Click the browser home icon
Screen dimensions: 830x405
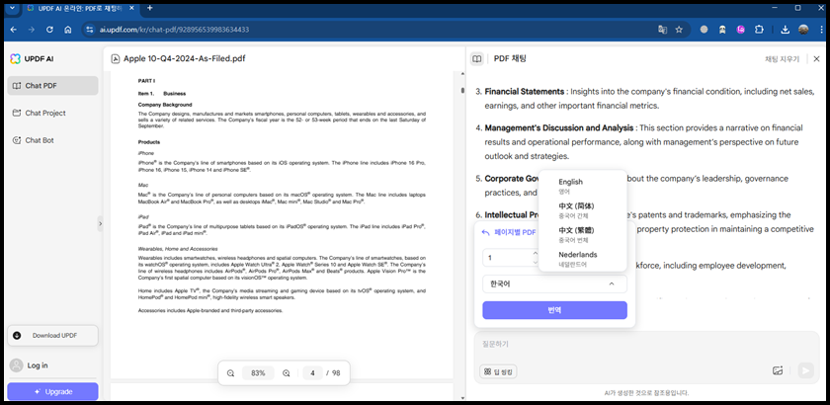point(68,30)
